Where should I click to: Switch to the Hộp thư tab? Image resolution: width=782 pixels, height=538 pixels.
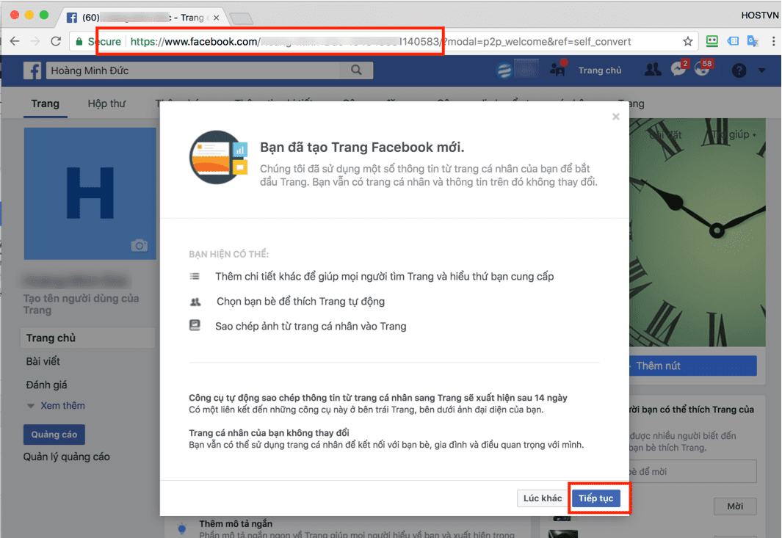(106, 103)
